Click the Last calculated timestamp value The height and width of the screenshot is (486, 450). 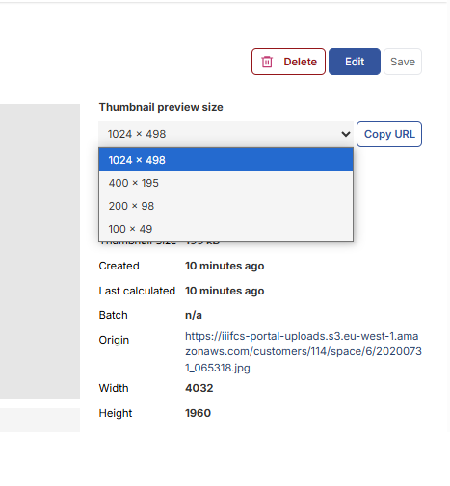pos(225,291)
